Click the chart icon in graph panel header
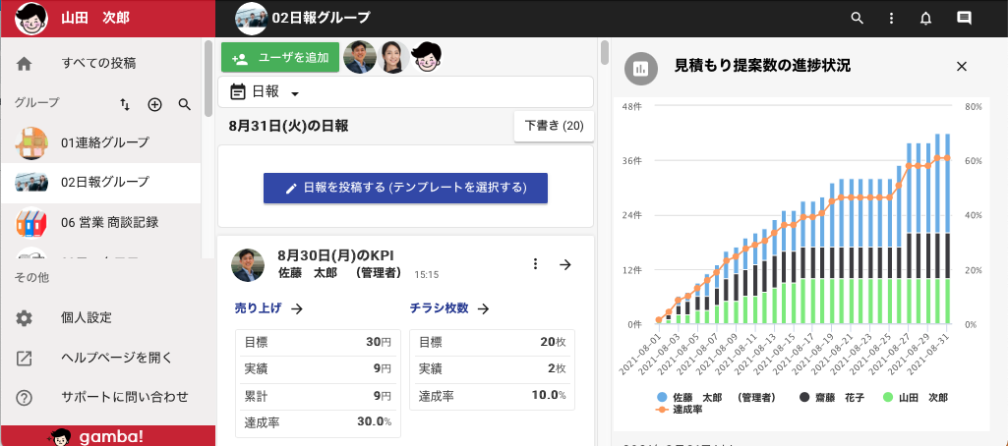This screenshot has width=1008, height=446. tap(640, 68)
